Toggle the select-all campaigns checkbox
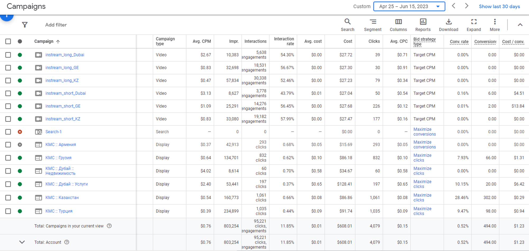529x251 pixels. click(x=8, y=41)
